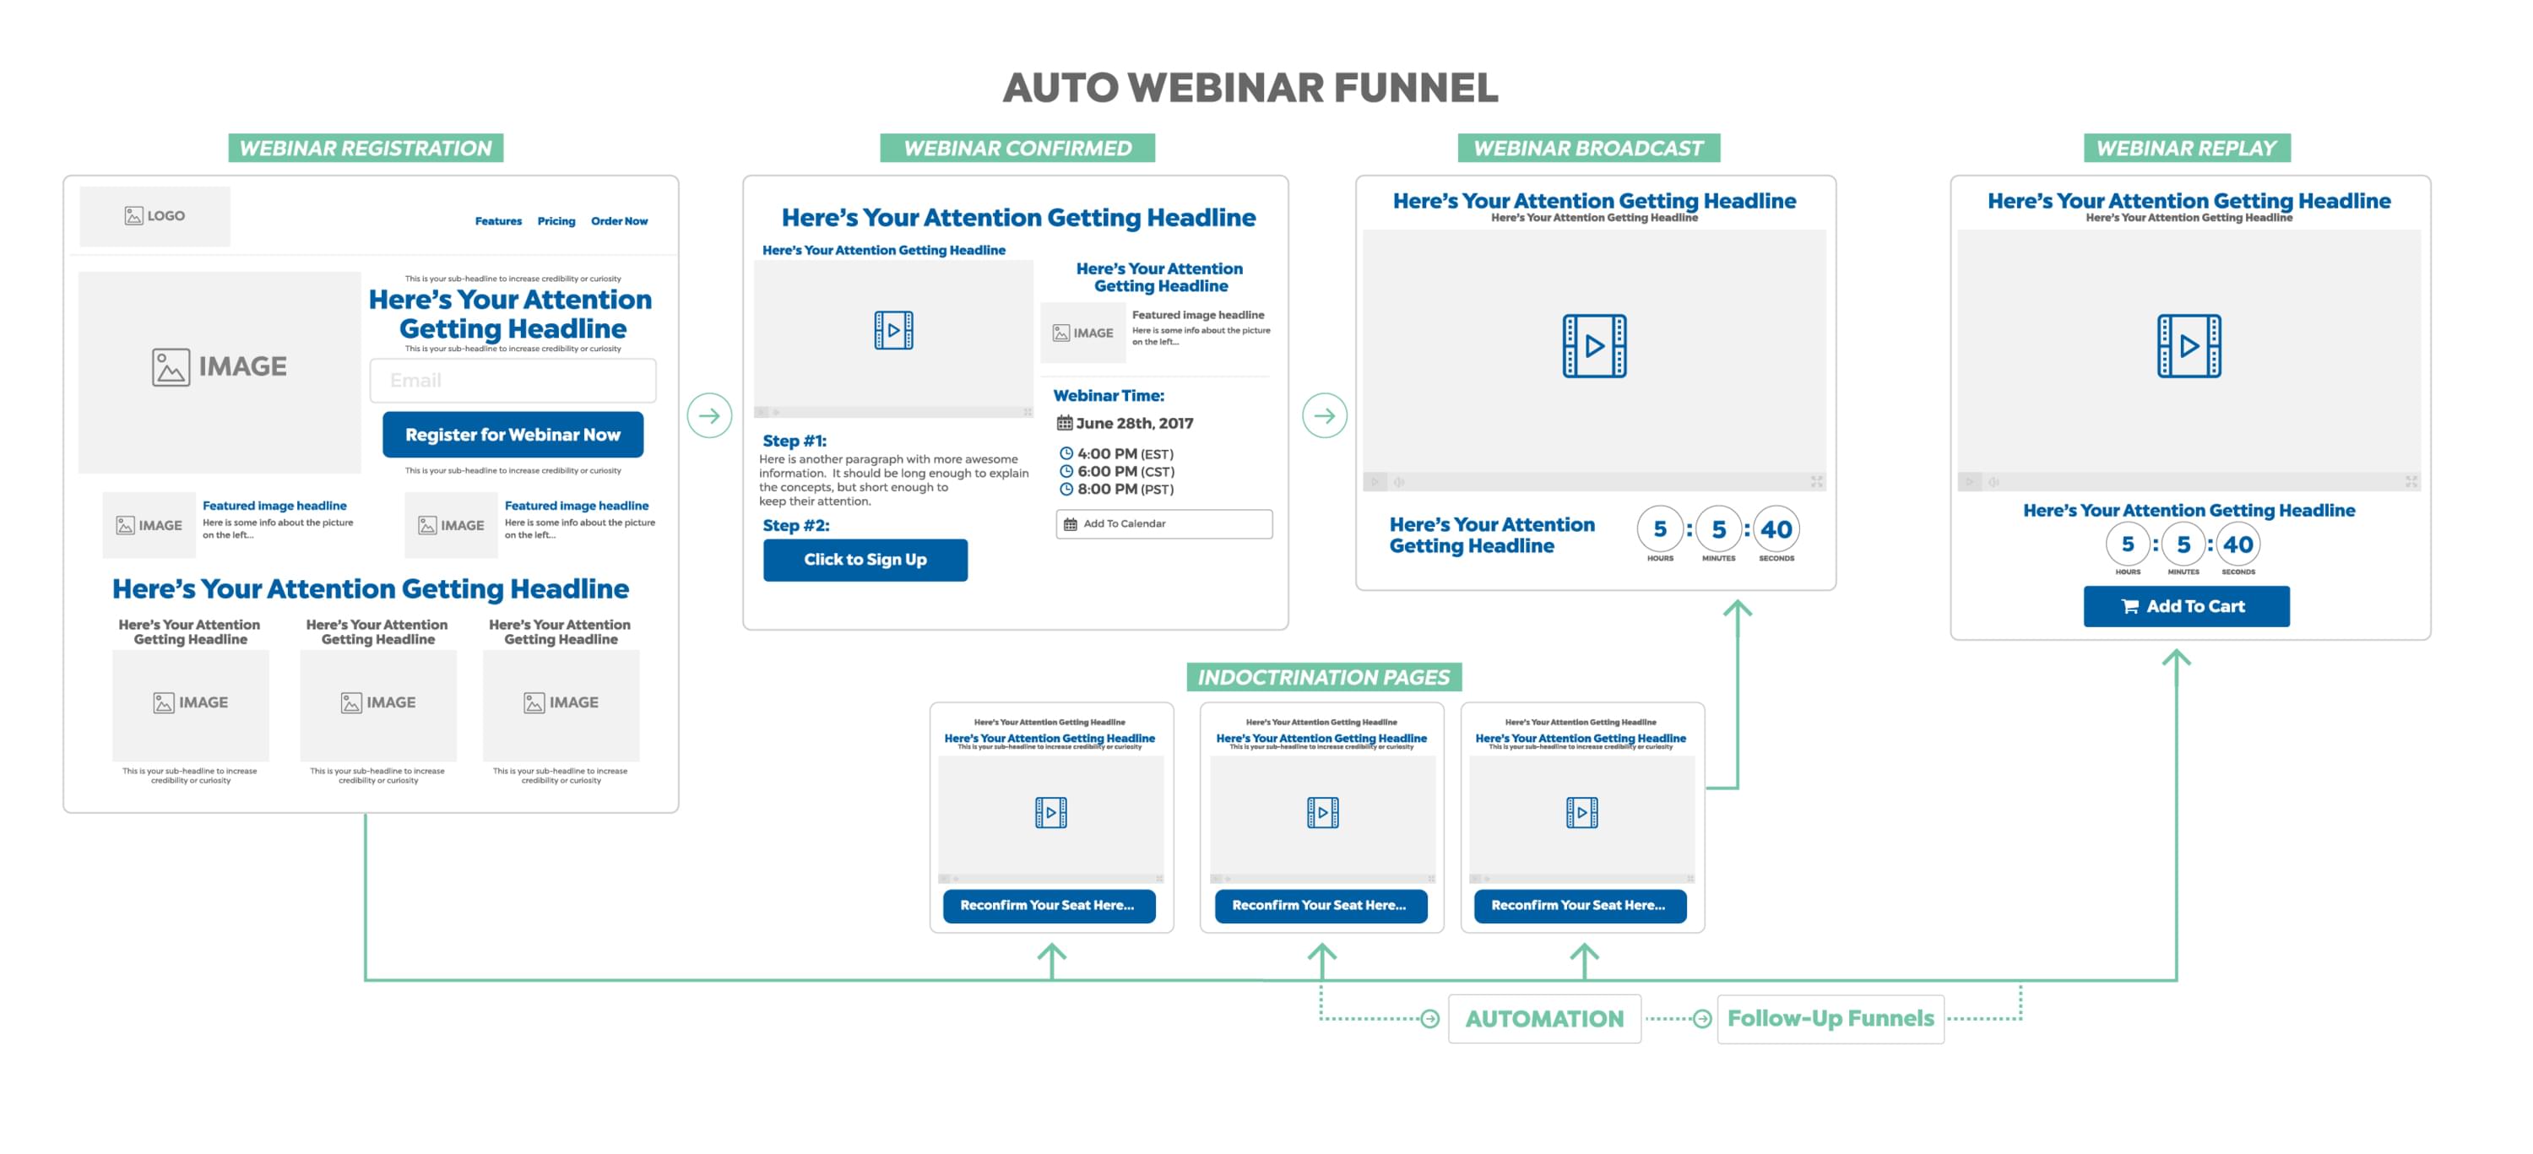This screenshot has width=2533, height=1154.
Task: Click arrow circle between Registration and Confirmed
Action: click(x=709, y=416)
